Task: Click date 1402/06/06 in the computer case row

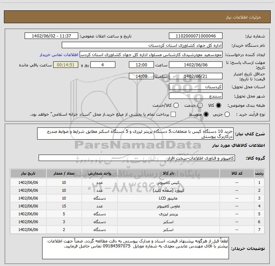Action: (x=28, y=182)
